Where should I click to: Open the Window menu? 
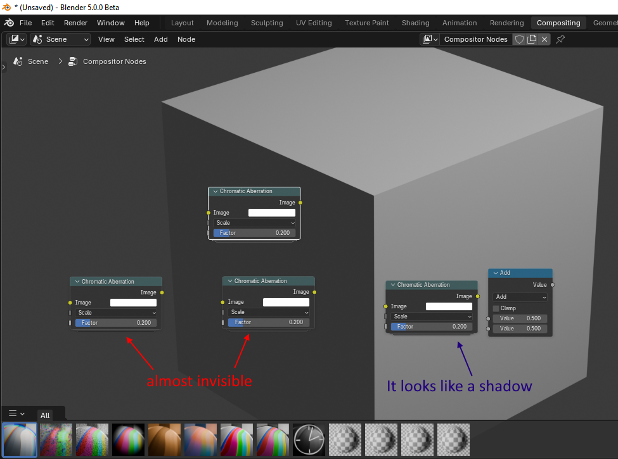click(x=111, y=23)
